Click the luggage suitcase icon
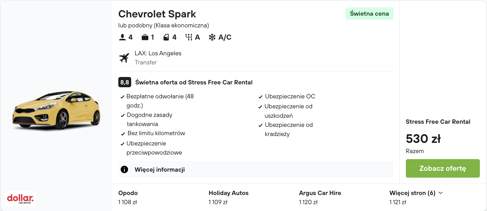This screenshot has width=487, height=211. coord(145,37)
